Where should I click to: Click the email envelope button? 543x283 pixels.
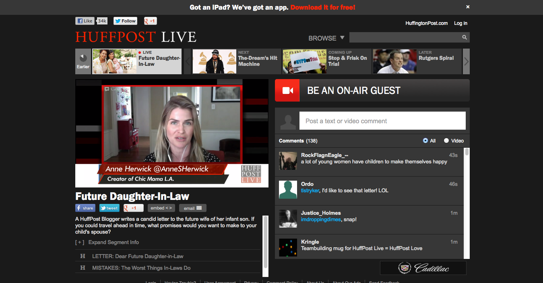[x=193, y=208]
